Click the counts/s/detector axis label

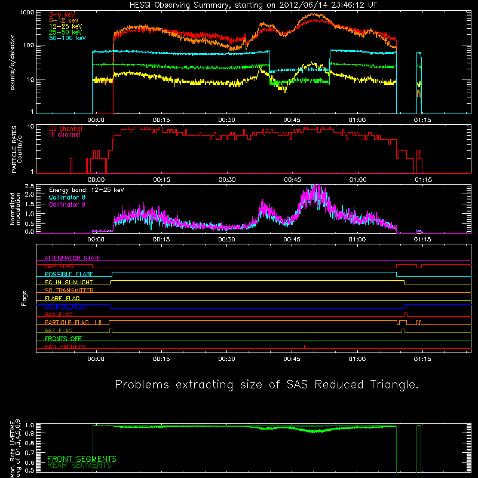(x=13, y=62)
